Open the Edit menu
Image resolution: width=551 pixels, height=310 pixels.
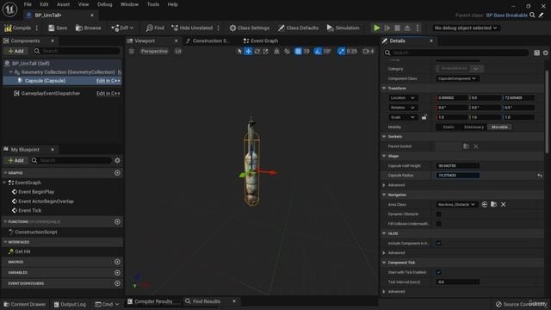point(44,4)
